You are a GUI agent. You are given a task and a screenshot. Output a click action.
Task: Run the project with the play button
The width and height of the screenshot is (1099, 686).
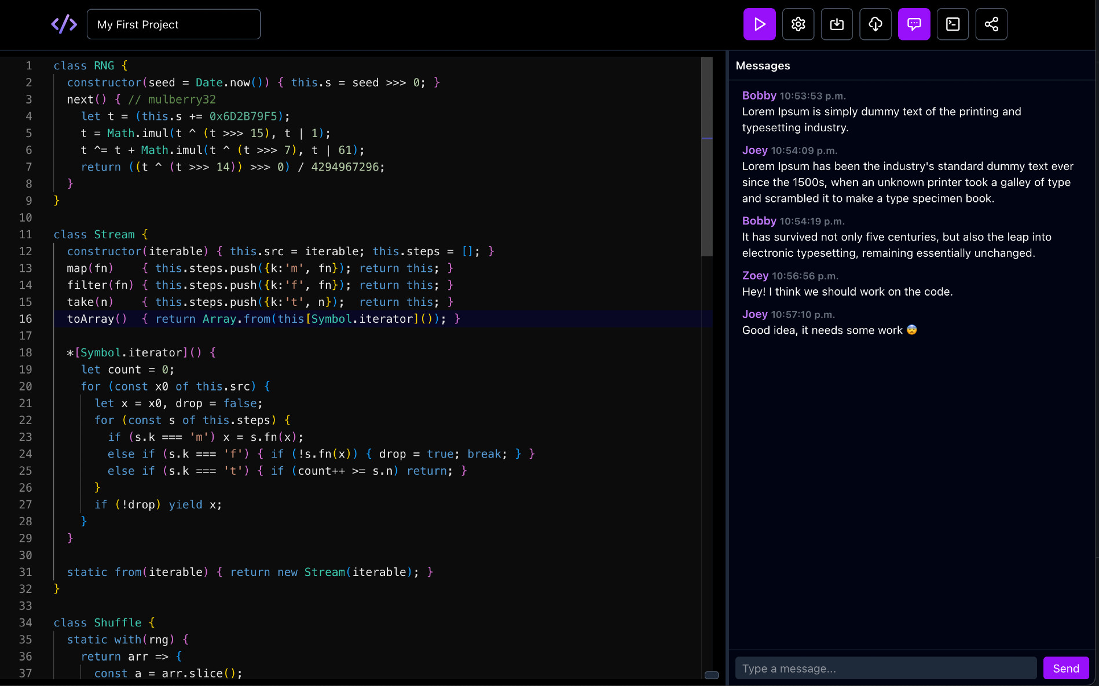coord(759,24)
